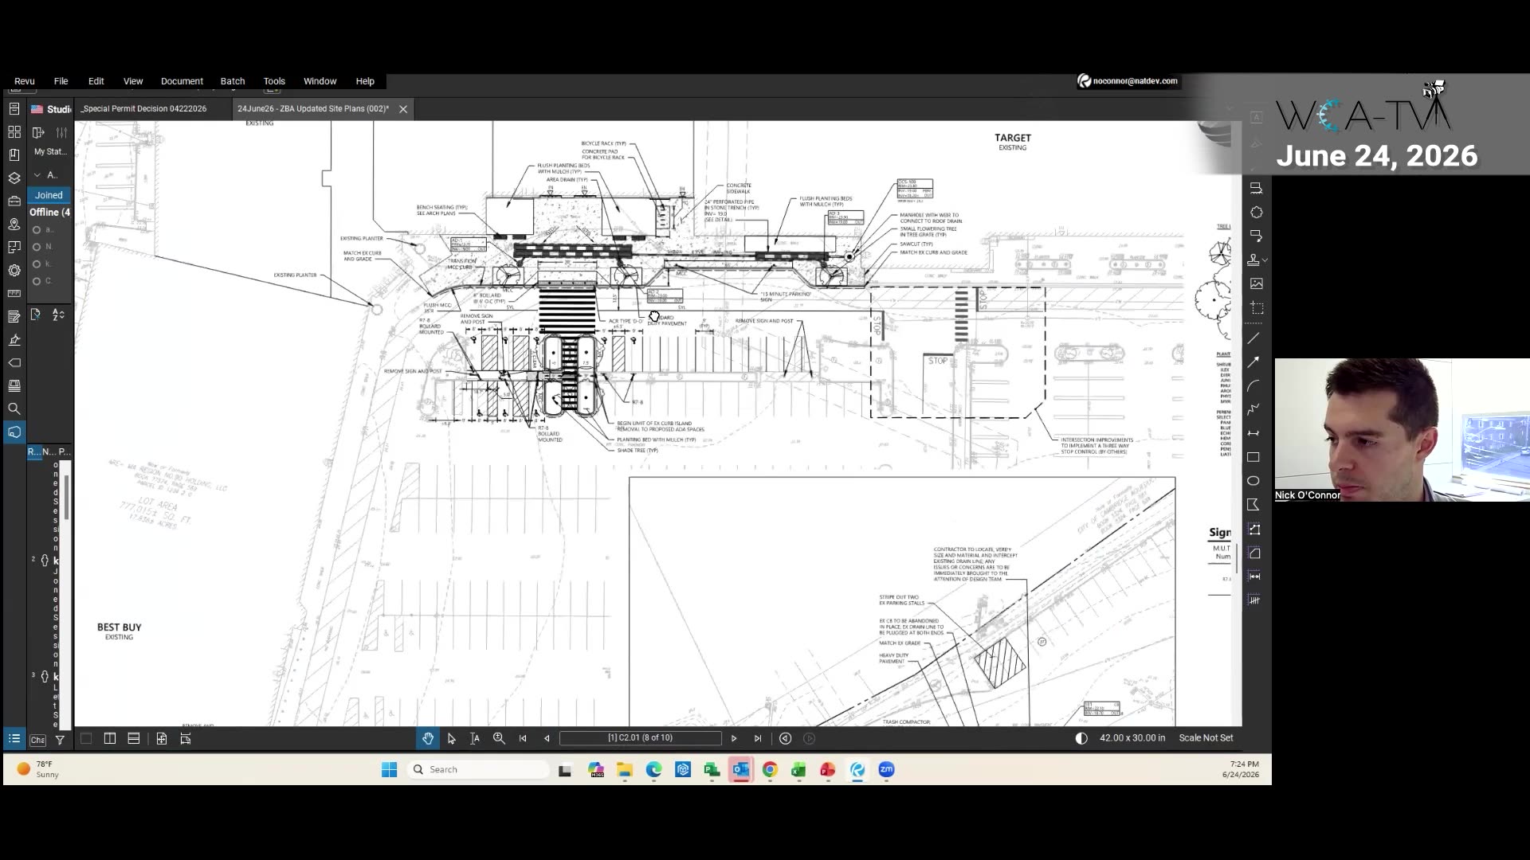Screen dimensions: 1530x860
Task: Open the Signatures pen panel icon
Action: click(x=14, y=339)
